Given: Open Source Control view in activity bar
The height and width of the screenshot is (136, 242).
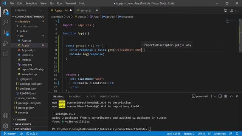Looking at the screenshot, I should coord(6,33).
